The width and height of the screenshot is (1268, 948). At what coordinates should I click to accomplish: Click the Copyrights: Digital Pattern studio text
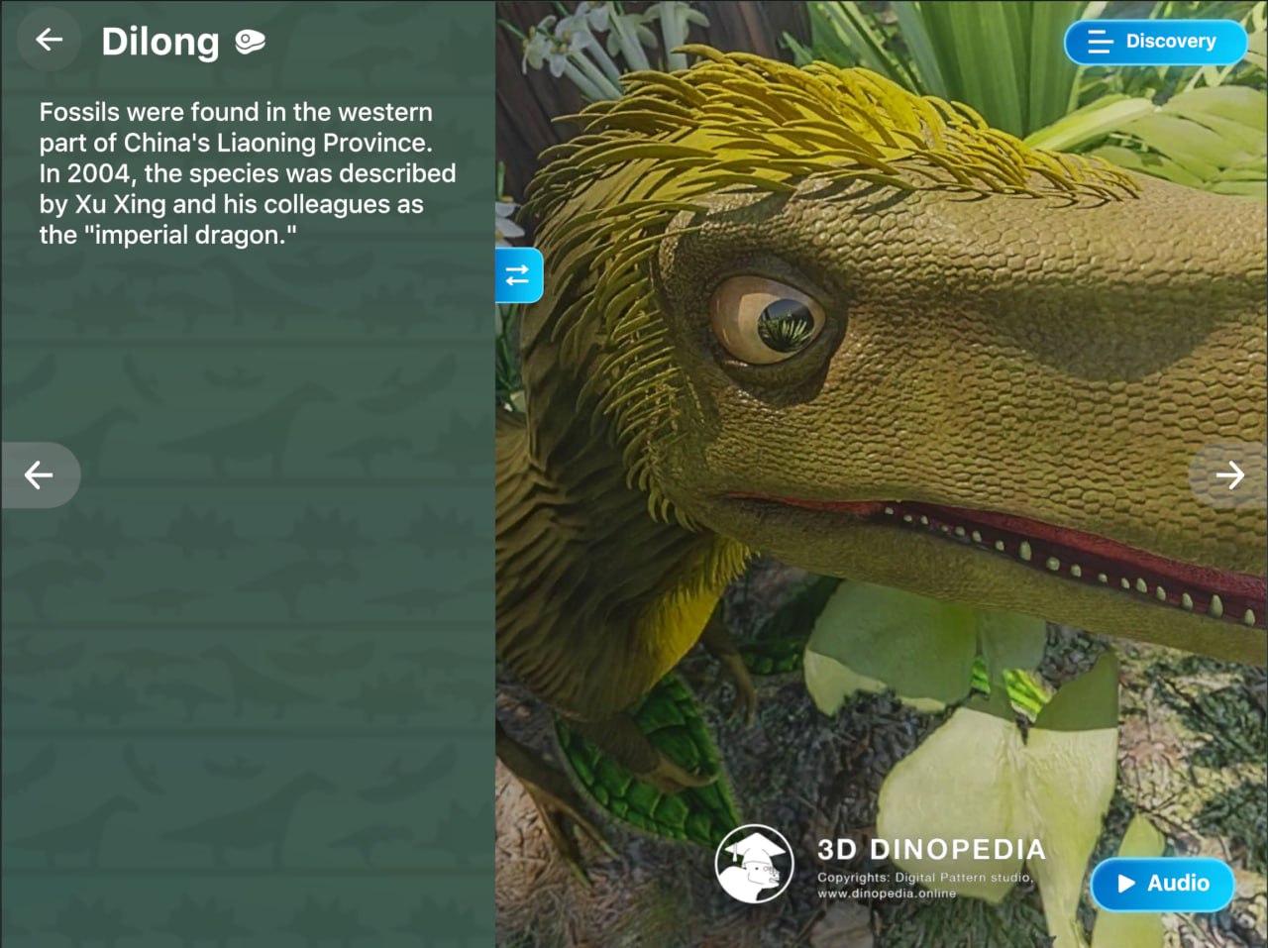(925, 878)
